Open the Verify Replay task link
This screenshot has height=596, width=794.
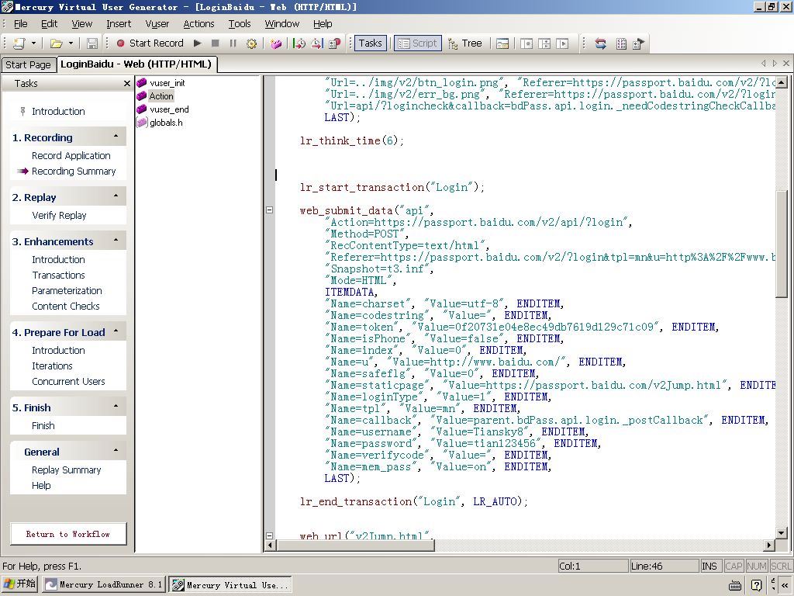point(59,216)
